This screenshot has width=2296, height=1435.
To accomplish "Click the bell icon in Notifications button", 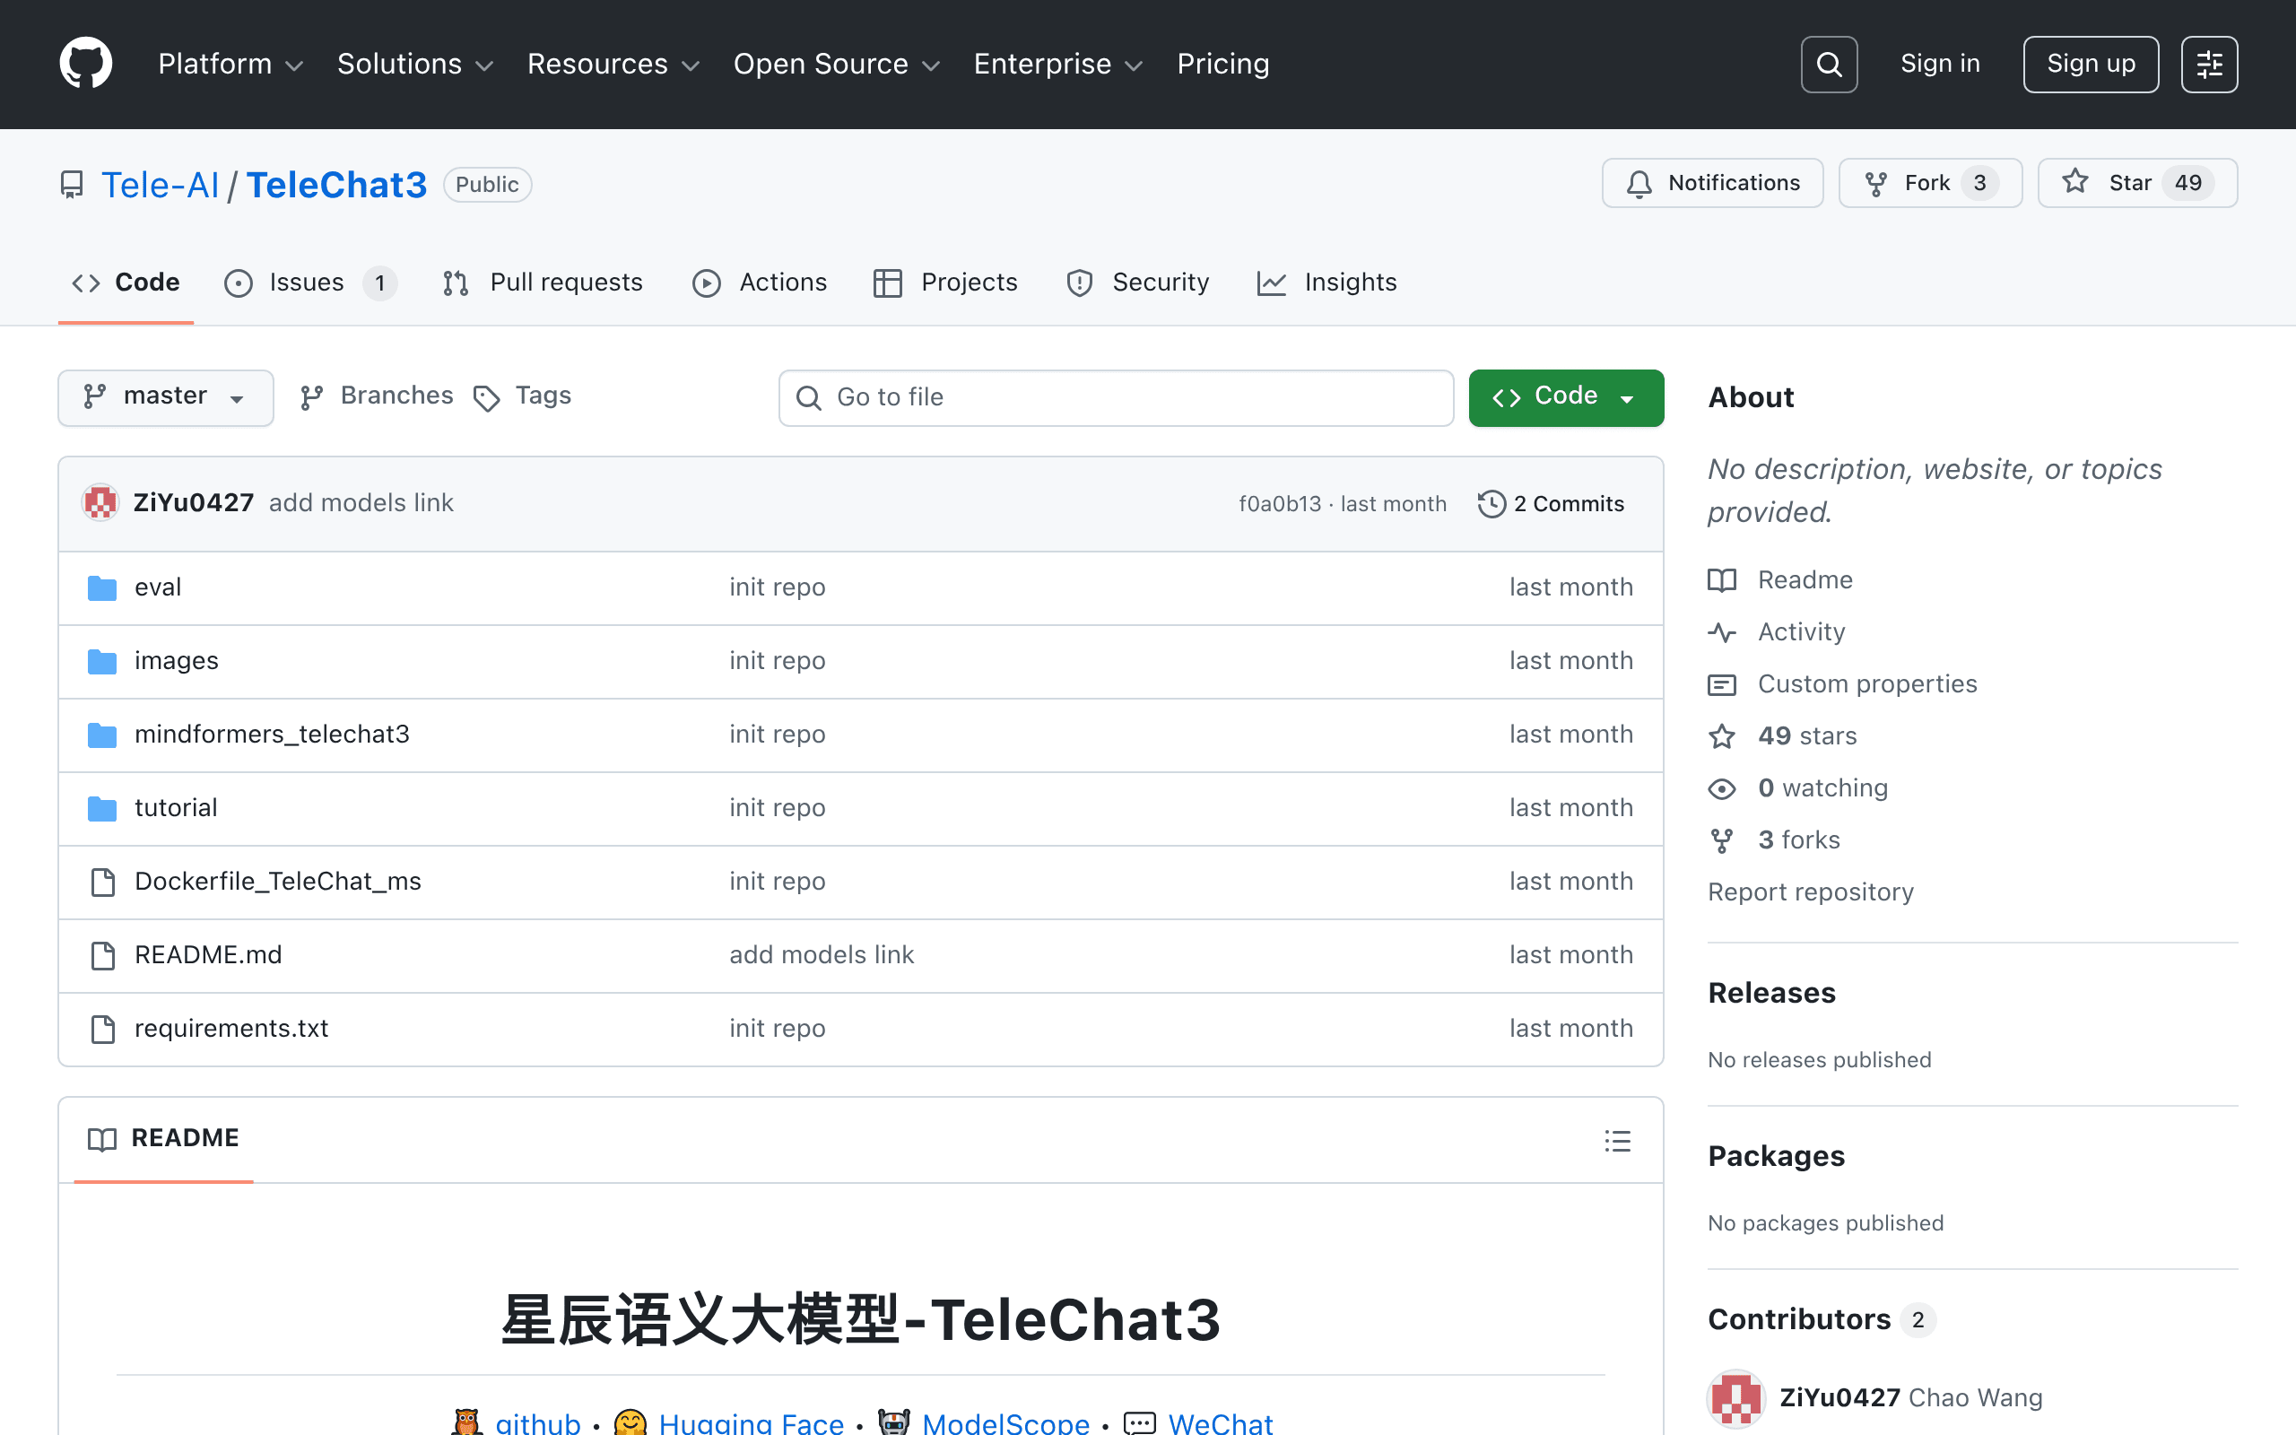I will coord(1639,183).
